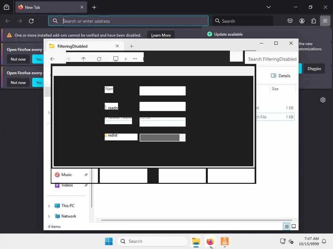The height and width of the screenshot is (249, 333).
Task: Open Videos in Explorer sidebar
Action: [x=67, y=185]
